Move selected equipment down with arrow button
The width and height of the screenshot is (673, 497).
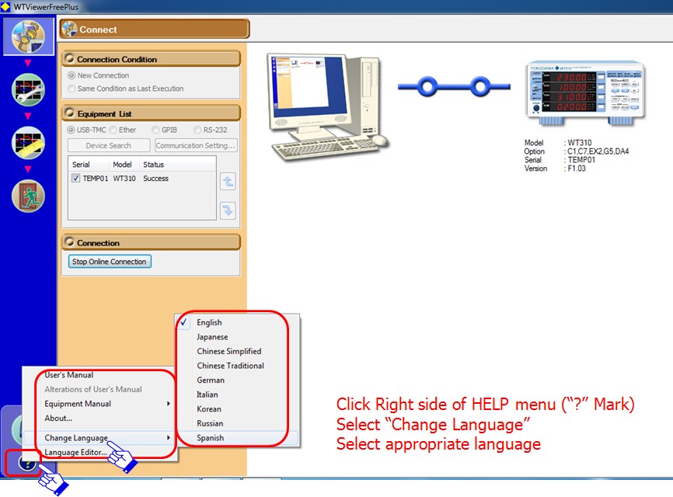(228, 210)
